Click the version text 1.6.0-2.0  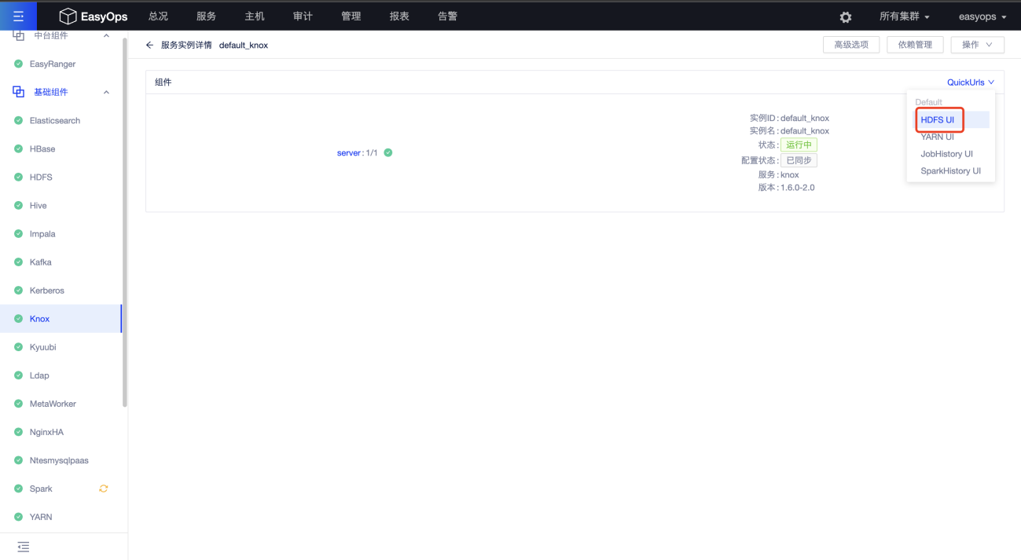798,188
